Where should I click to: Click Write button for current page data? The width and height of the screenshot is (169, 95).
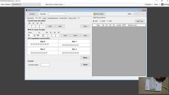[x=85, y=26]
